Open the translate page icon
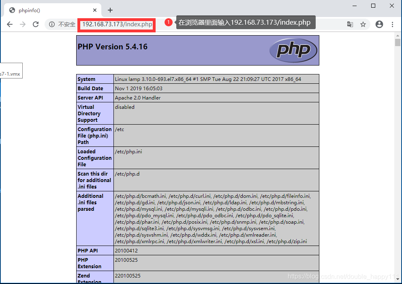This screenshot has width=402, height=284. coord(350,24)
